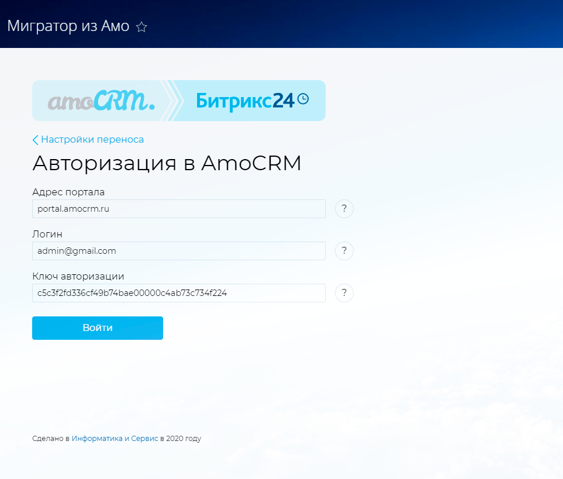
Task: Open Информатика и Сервис link
Action: click(x=115, y=439)
